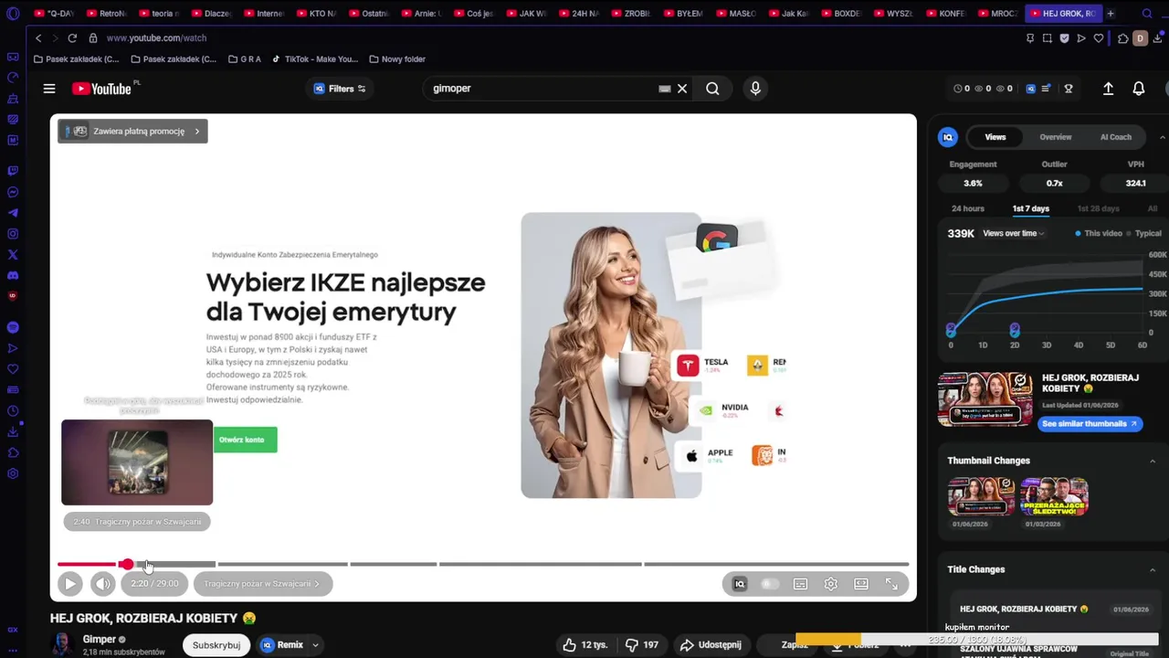Open a new browser tab
Image resolution: width=1169 pixels, height=658 pixels.
point(1111,14)
